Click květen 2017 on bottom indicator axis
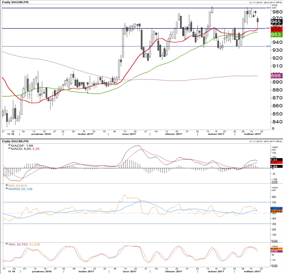 pos(253,272)
